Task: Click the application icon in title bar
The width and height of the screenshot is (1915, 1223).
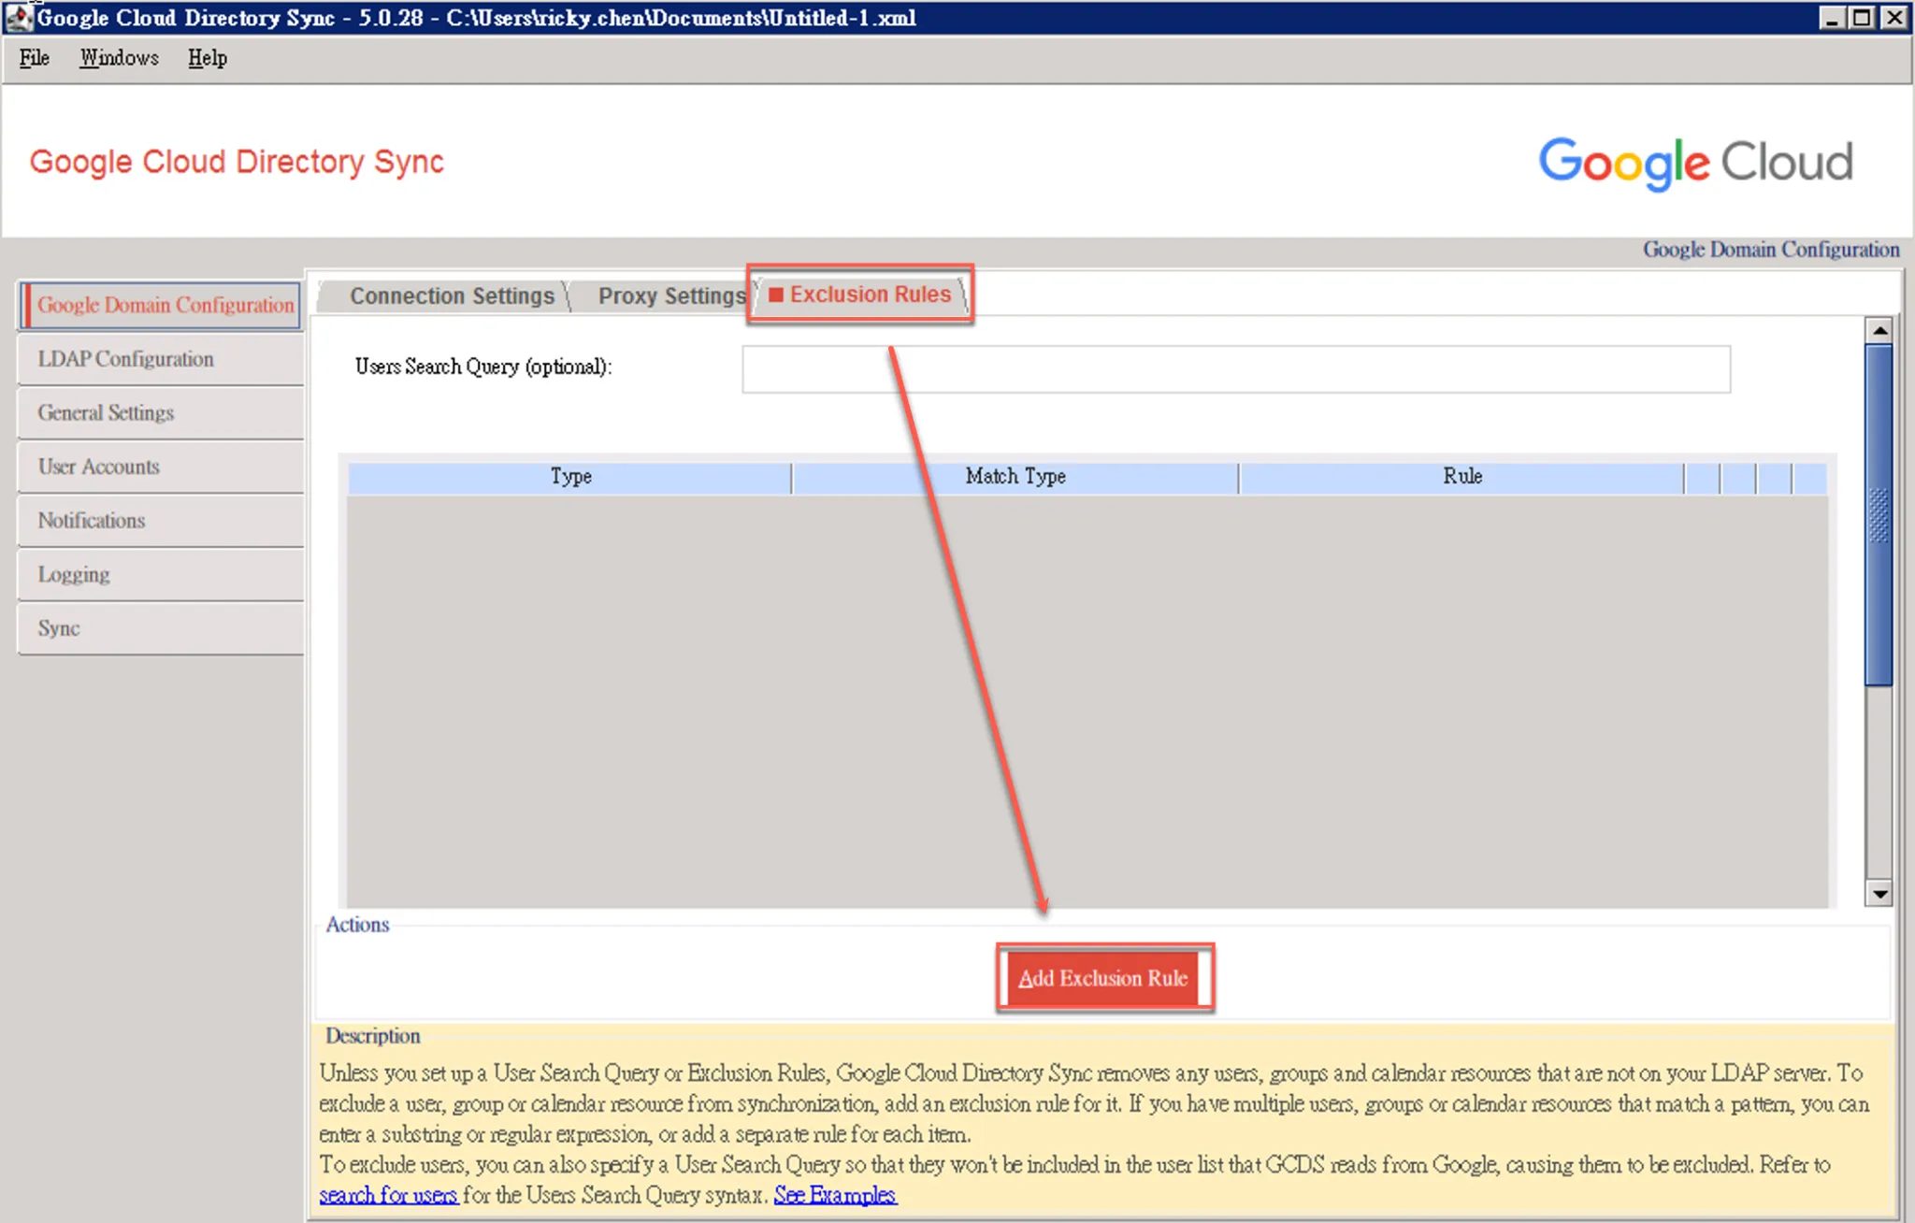Action: pyautogui.click(x=18, y=18)
